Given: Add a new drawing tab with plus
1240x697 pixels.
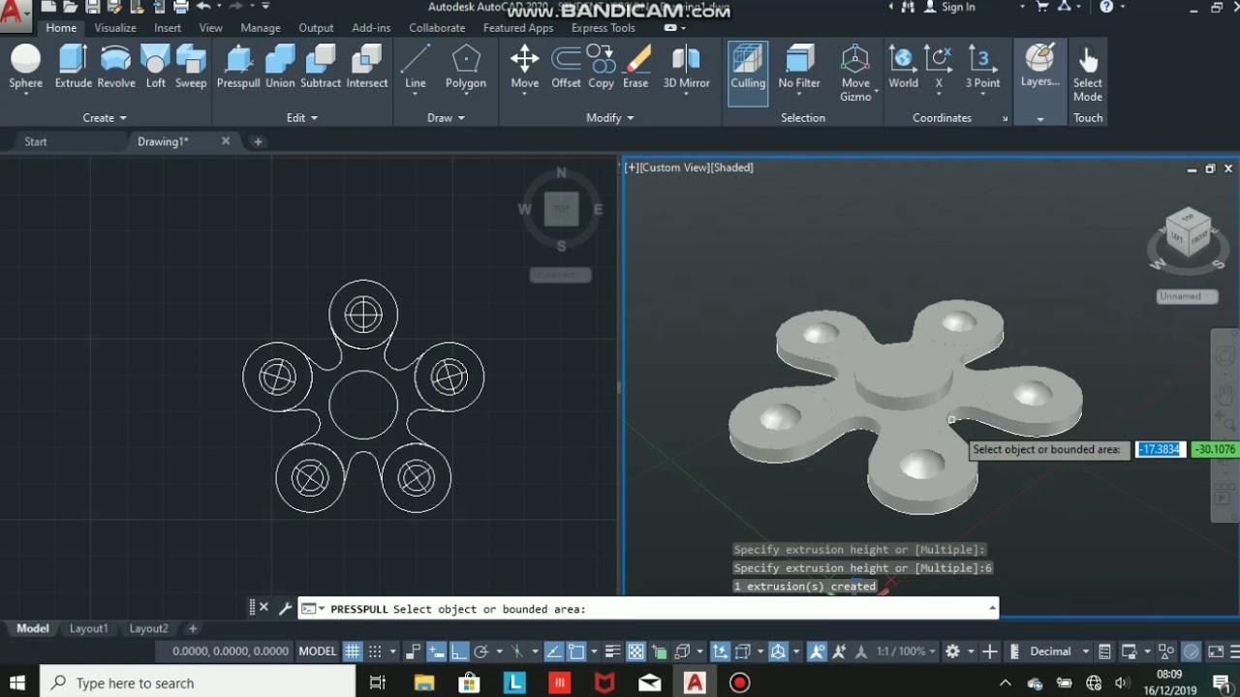Looking at the screenshot, I should [x=258, y=141].
